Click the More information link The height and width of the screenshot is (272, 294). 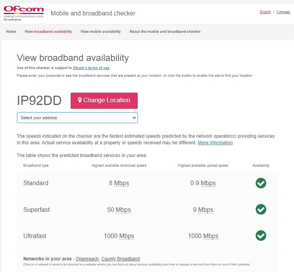215,143
